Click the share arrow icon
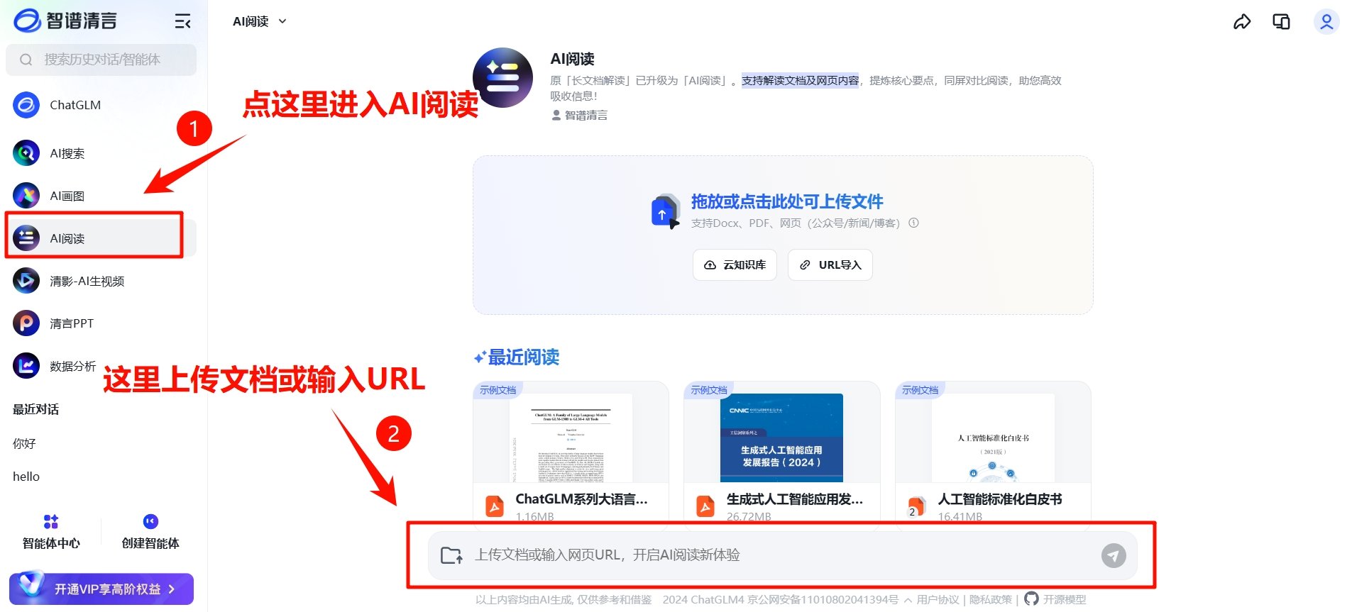 1242,22
